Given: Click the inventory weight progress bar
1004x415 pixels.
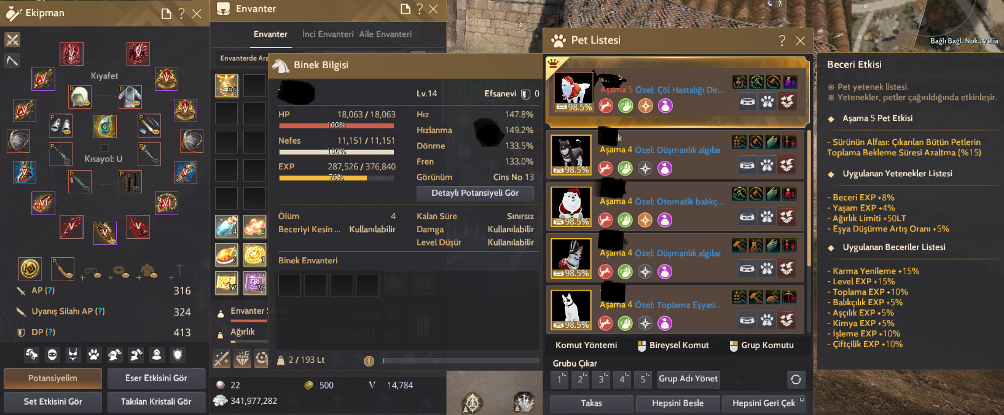Looking at the screenshot, I should click(x=249, y=340).
